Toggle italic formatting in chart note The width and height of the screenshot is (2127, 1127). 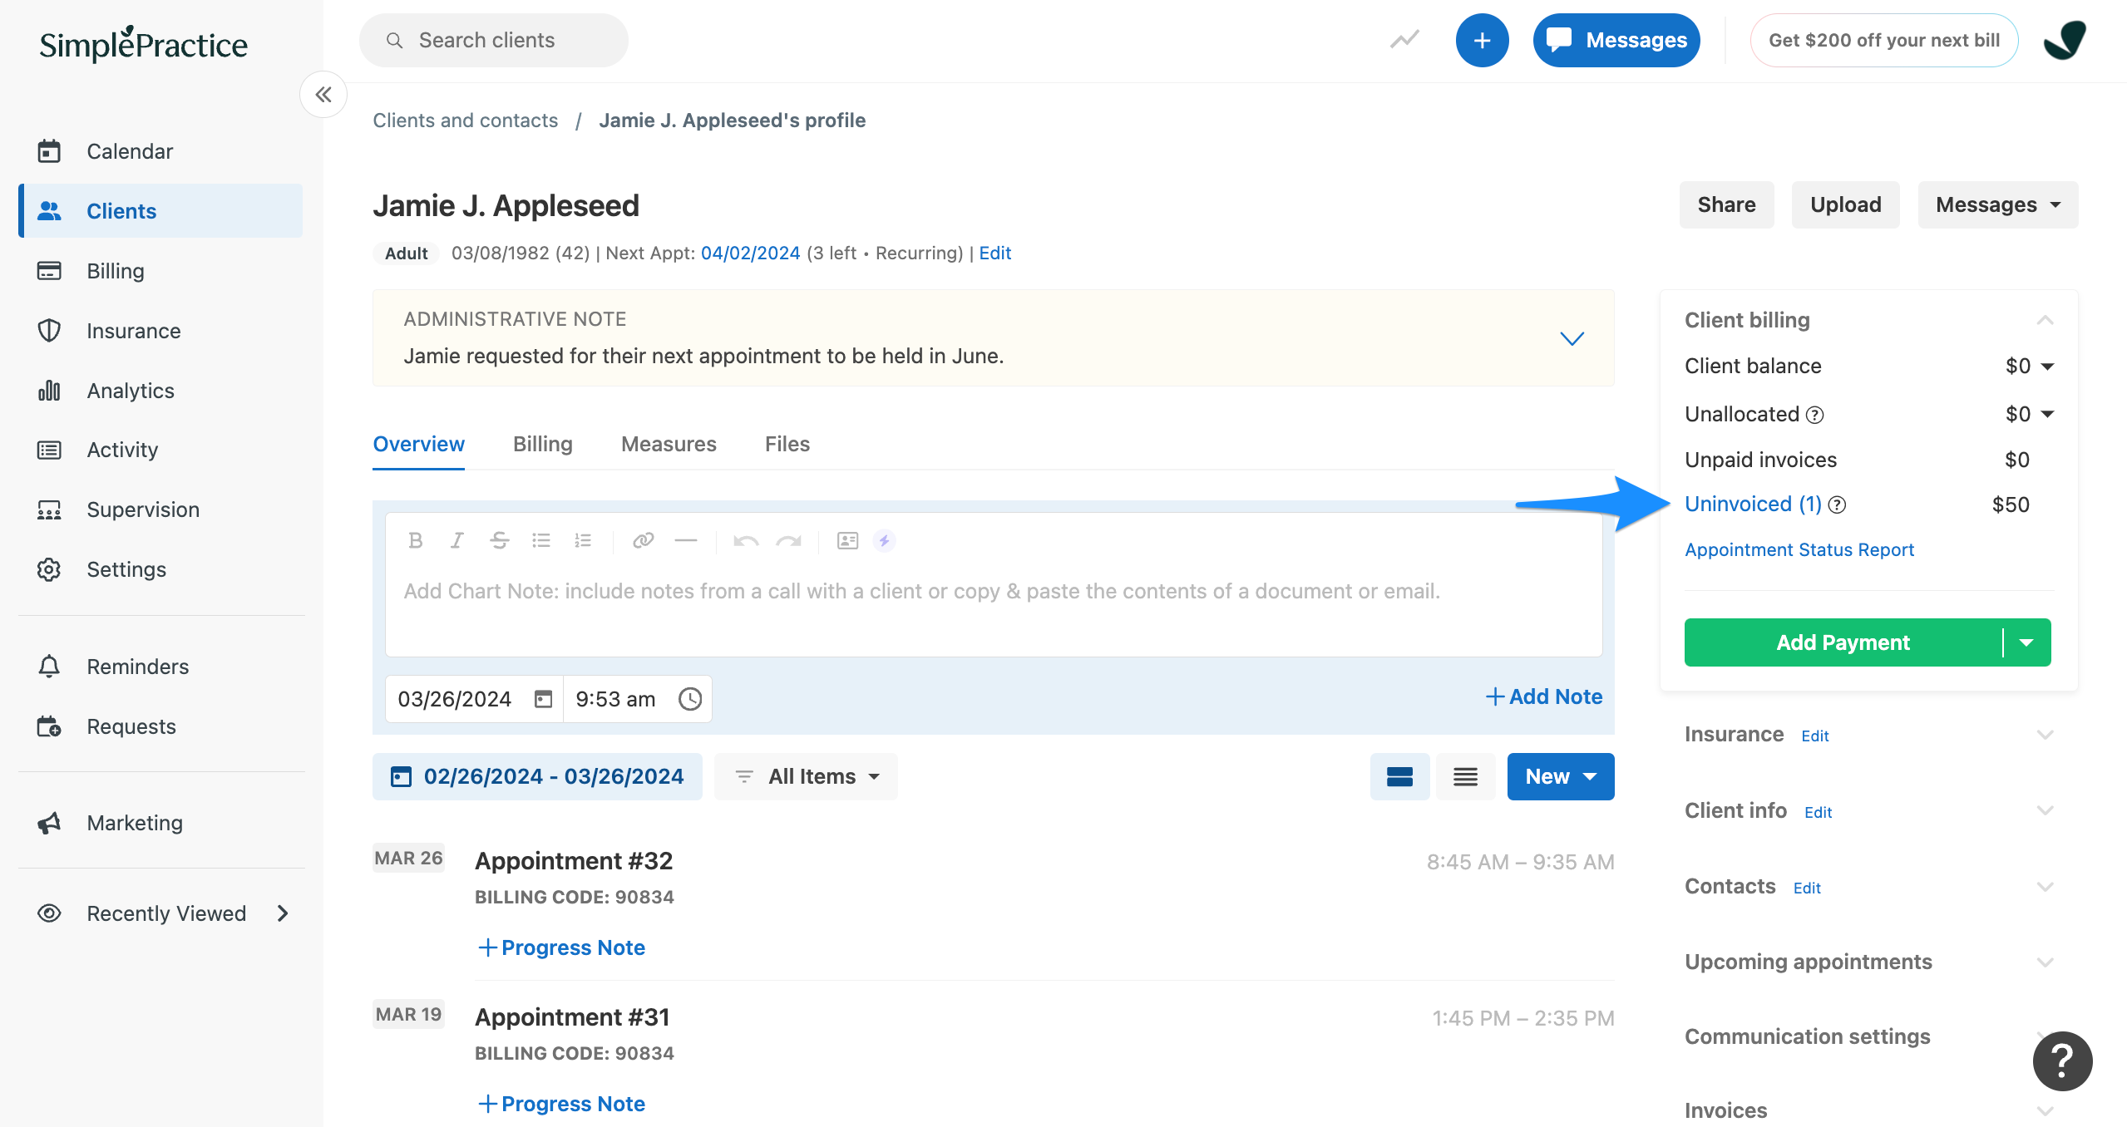(456, 541)
